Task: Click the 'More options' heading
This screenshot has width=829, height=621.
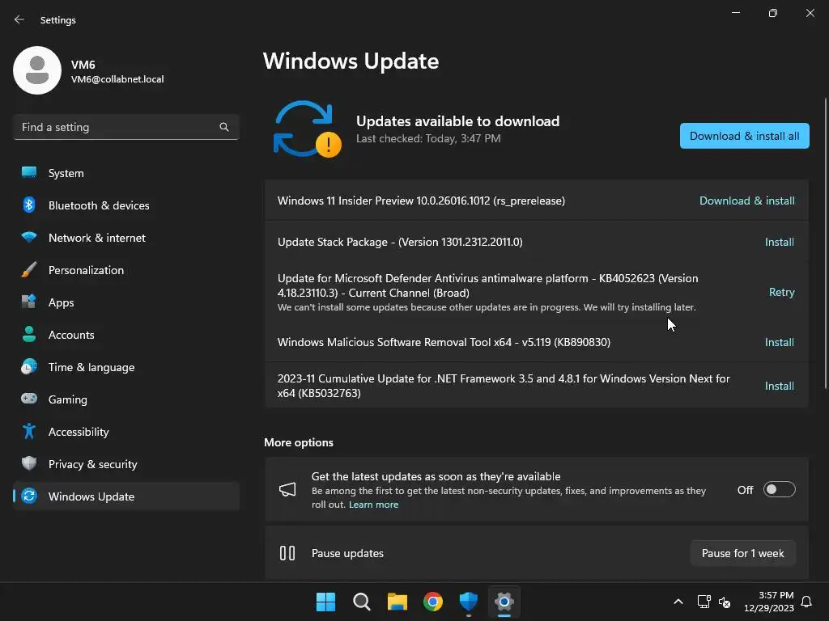Action: [x=299, y=442]
